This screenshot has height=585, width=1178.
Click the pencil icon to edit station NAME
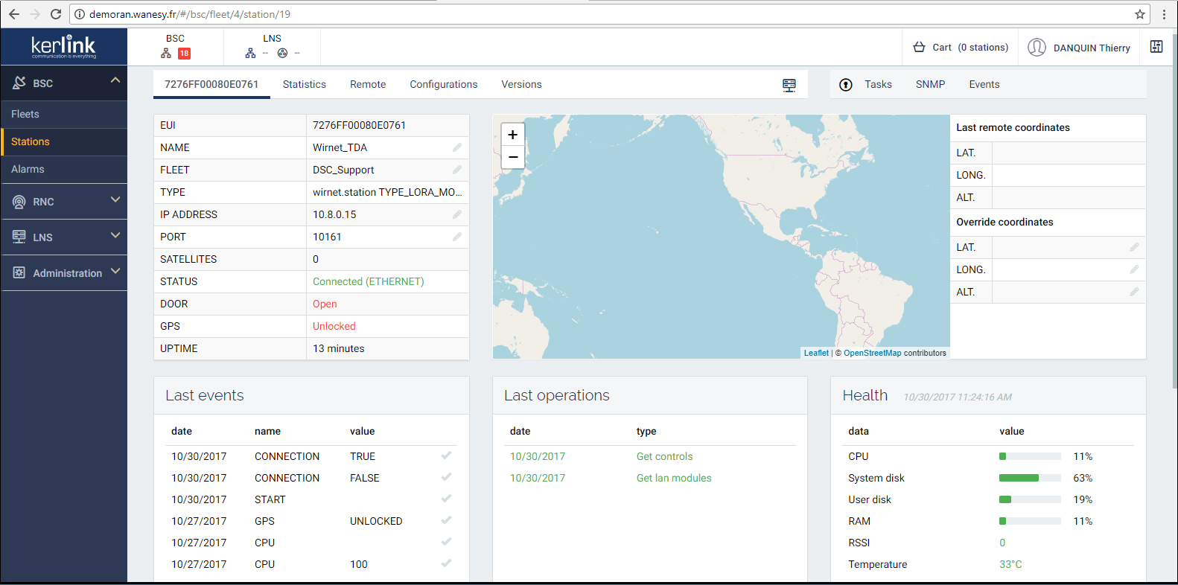pyautogui.click(x=457, y=147)
